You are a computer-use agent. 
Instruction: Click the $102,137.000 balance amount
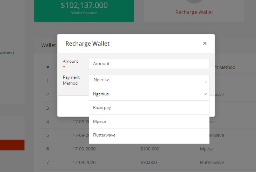click(x=84, y=5)
